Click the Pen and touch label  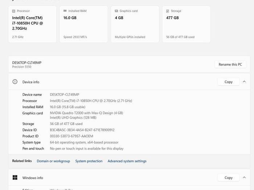click(33, 148)
